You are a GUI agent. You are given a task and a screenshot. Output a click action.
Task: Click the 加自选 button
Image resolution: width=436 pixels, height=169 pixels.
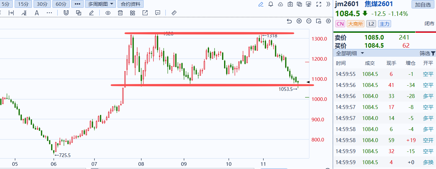point(423,5)
